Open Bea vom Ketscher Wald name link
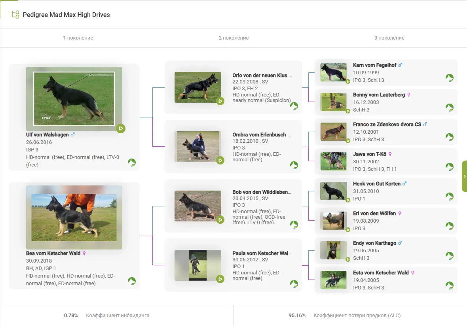Viewport: 467px width, 327px height. pyautogui.click(x=53, y=253)
